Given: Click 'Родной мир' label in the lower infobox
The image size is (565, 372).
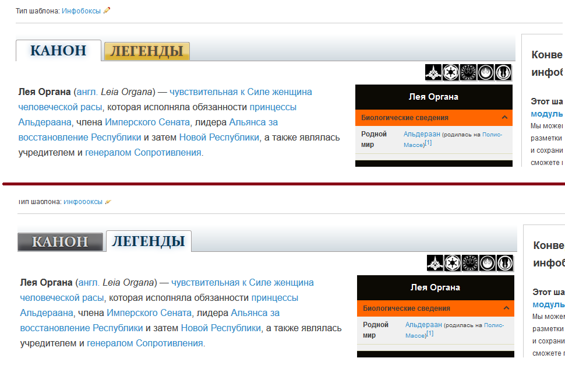Looking at the screenshot, I should pos(376,330).
